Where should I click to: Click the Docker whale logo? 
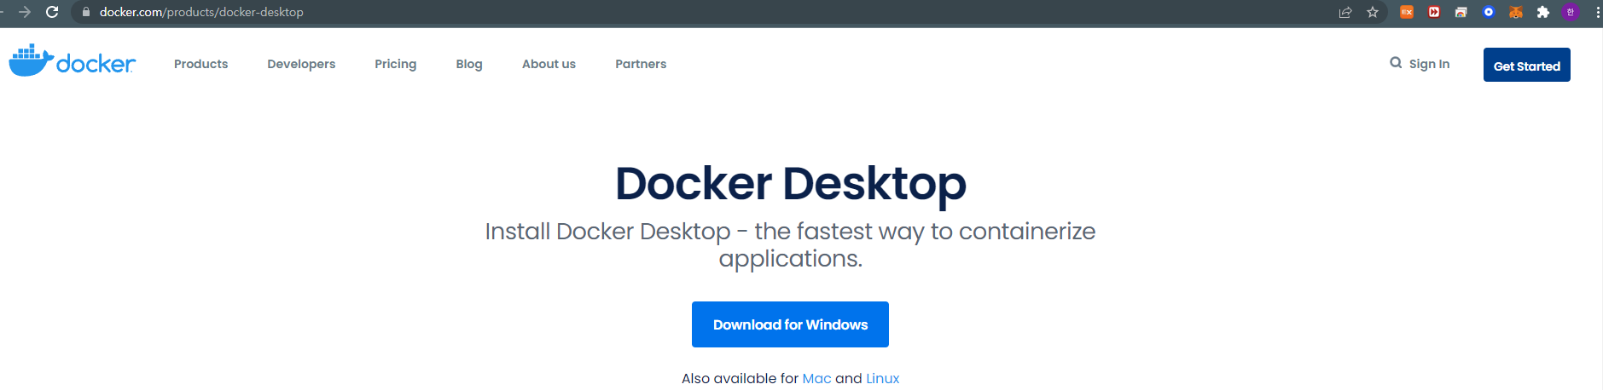[x=72, y=60]
